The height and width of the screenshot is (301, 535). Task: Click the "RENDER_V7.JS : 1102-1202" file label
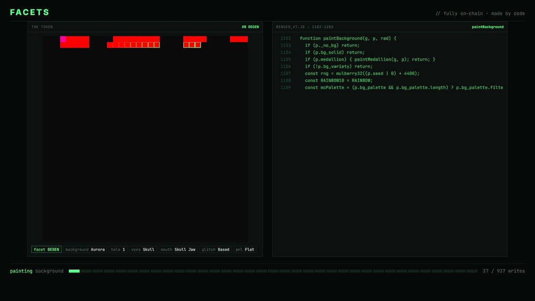pos(305,27)
